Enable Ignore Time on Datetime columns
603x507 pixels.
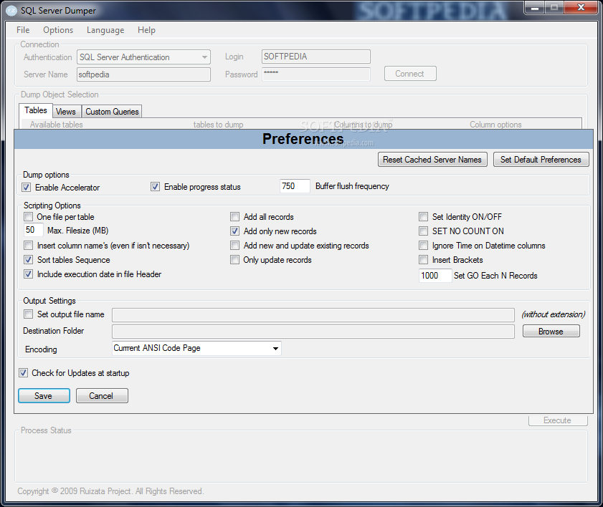click(x=424, y=246)
